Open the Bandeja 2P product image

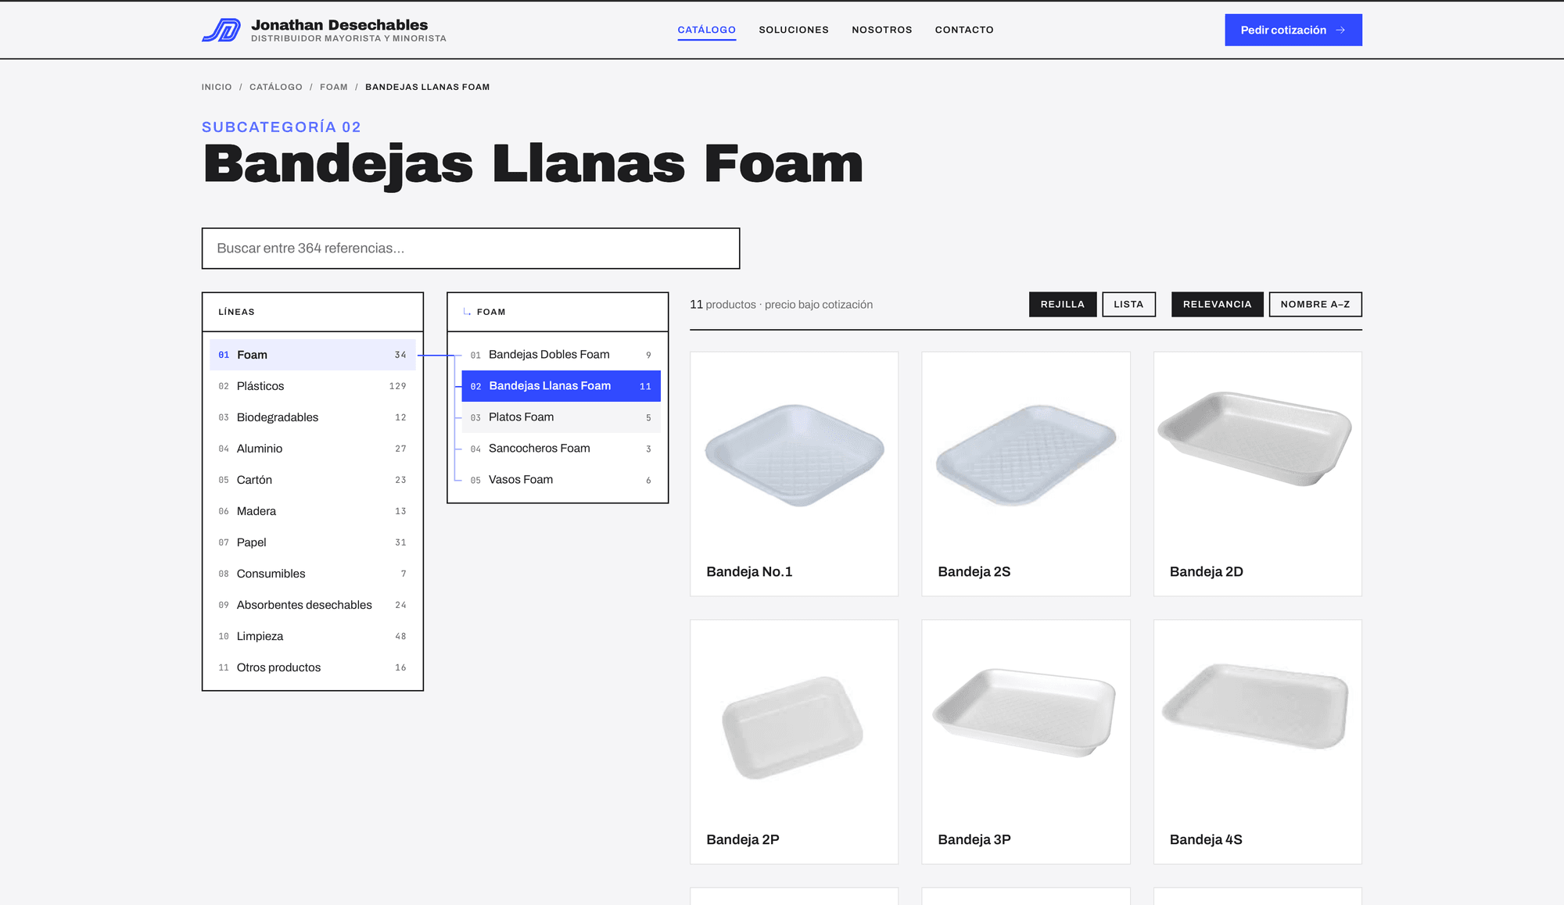792,728
